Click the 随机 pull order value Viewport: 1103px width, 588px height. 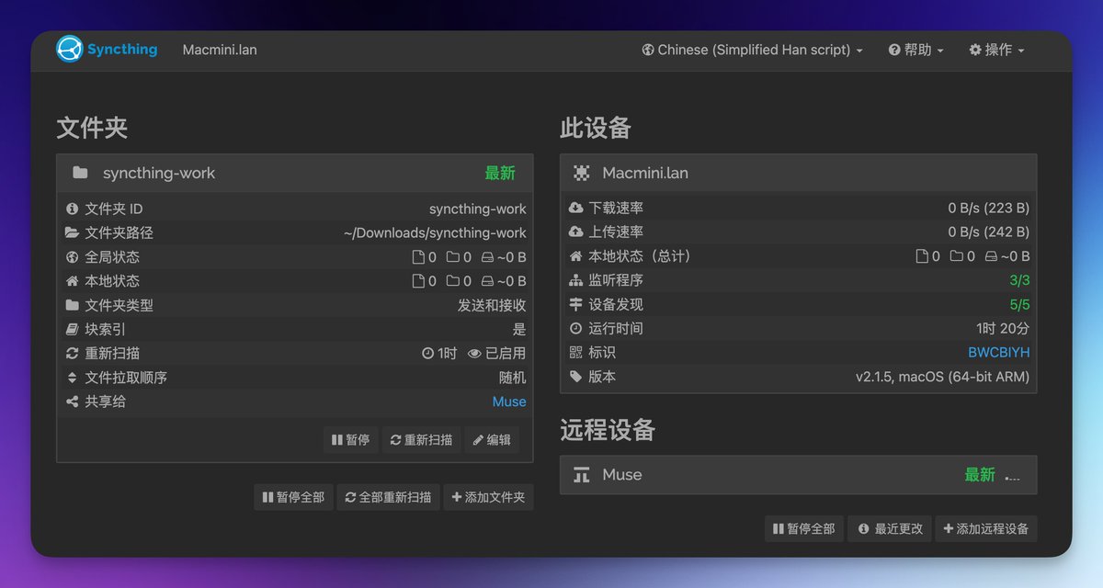(x=513, y=378)
